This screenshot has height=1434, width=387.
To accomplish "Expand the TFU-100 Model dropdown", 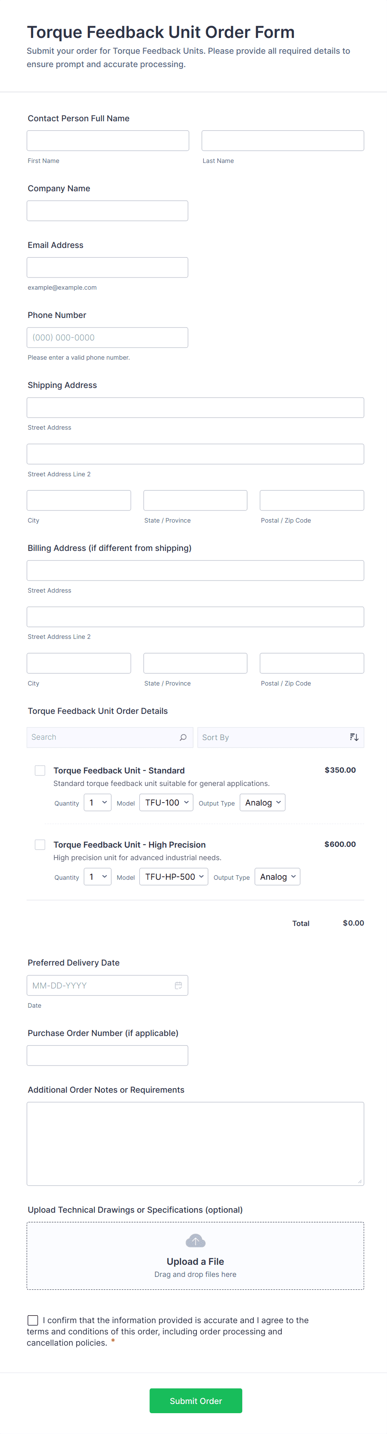I will pos(166,803).
